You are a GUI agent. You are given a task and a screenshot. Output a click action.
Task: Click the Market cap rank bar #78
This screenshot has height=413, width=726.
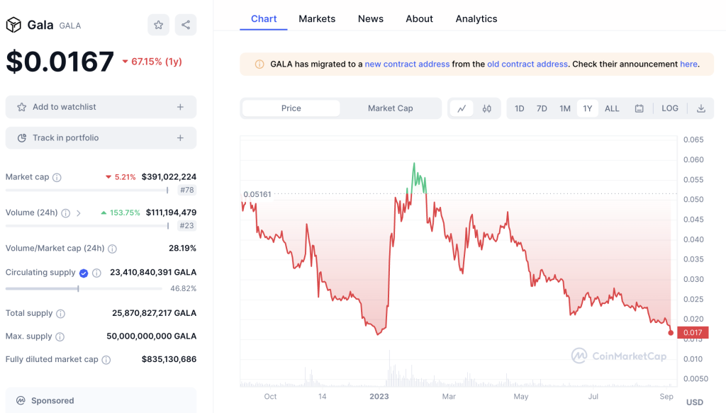pos(86,190)
